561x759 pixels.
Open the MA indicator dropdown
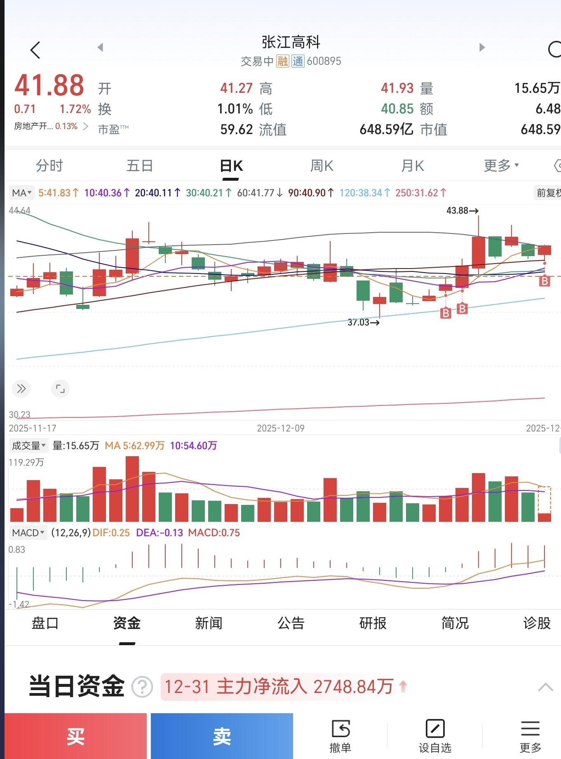(x=22, y=193)
